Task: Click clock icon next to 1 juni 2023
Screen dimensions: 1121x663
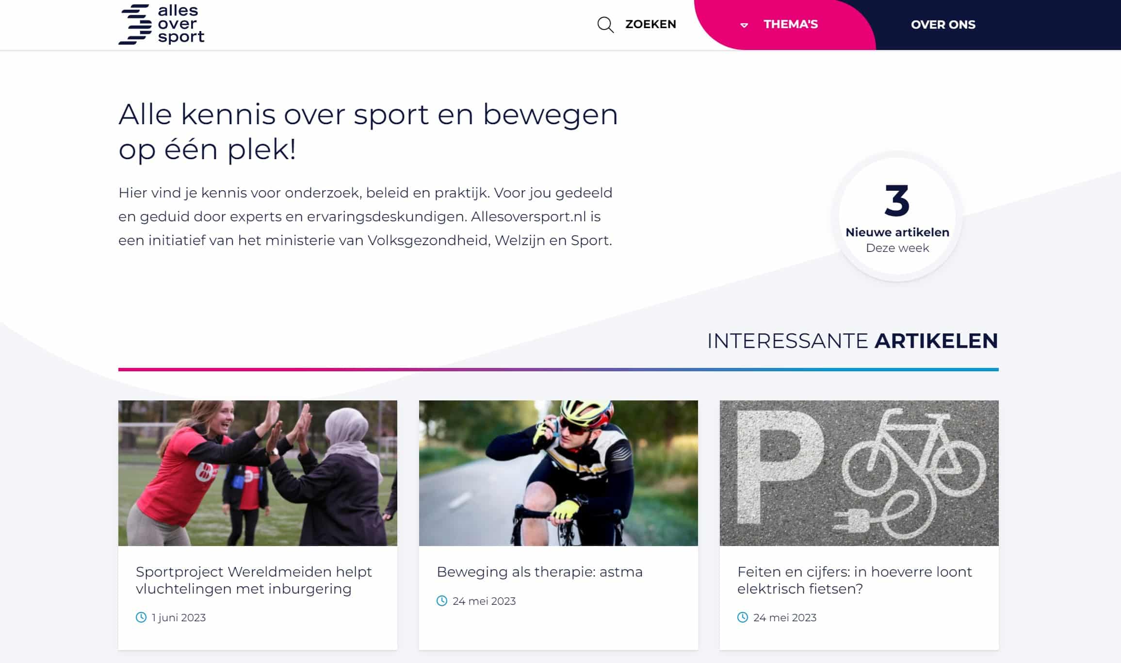Action: pos(141,617)
